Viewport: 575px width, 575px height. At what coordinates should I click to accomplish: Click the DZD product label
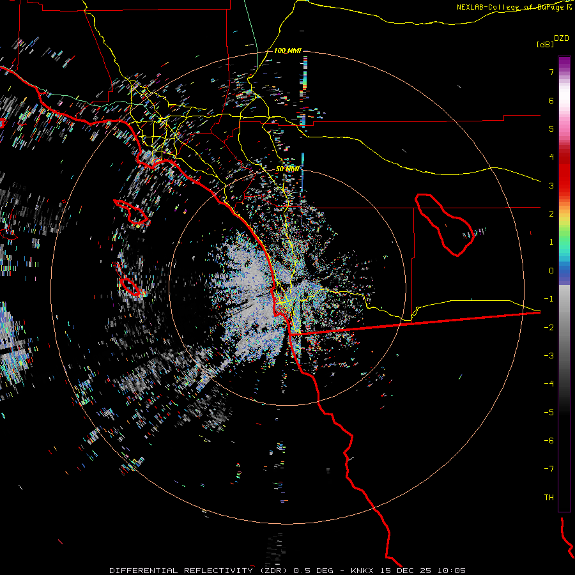click(x=561, y=38)
